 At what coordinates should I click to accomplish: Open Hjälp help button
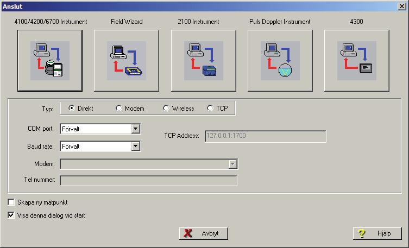(377, 233)
